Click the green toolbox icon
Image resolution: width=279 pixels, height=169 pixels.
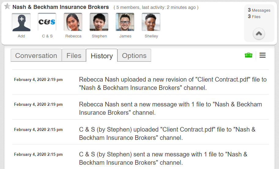point(248,55)
